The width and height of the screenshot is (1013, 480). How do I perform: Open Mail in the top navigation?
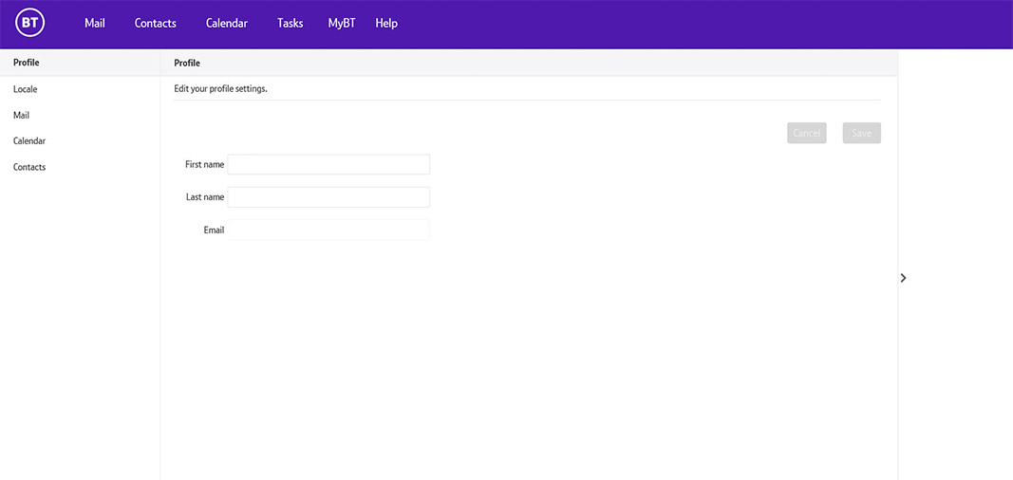pos(95,23)
